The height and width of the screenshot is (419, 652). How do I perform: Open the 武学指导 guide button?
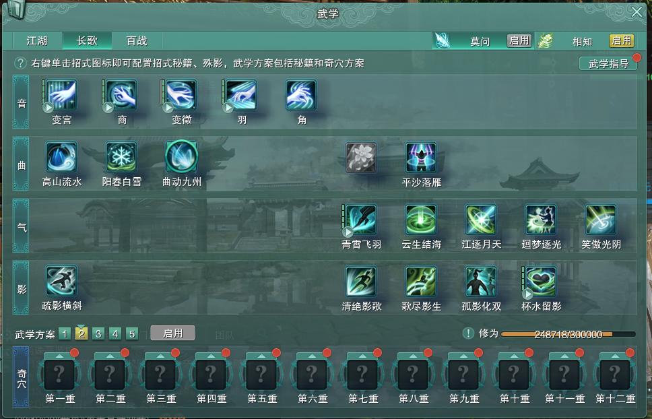(608, 63)
